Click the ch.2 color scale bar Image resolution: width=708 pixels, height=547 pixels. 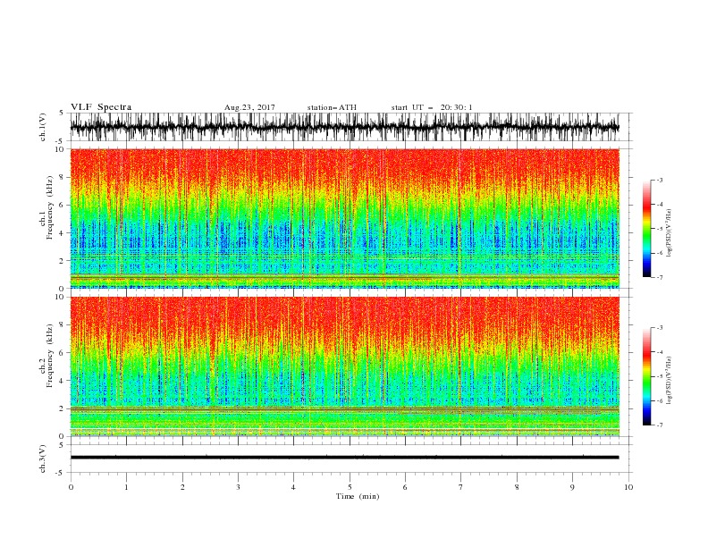tap(646, 376)
